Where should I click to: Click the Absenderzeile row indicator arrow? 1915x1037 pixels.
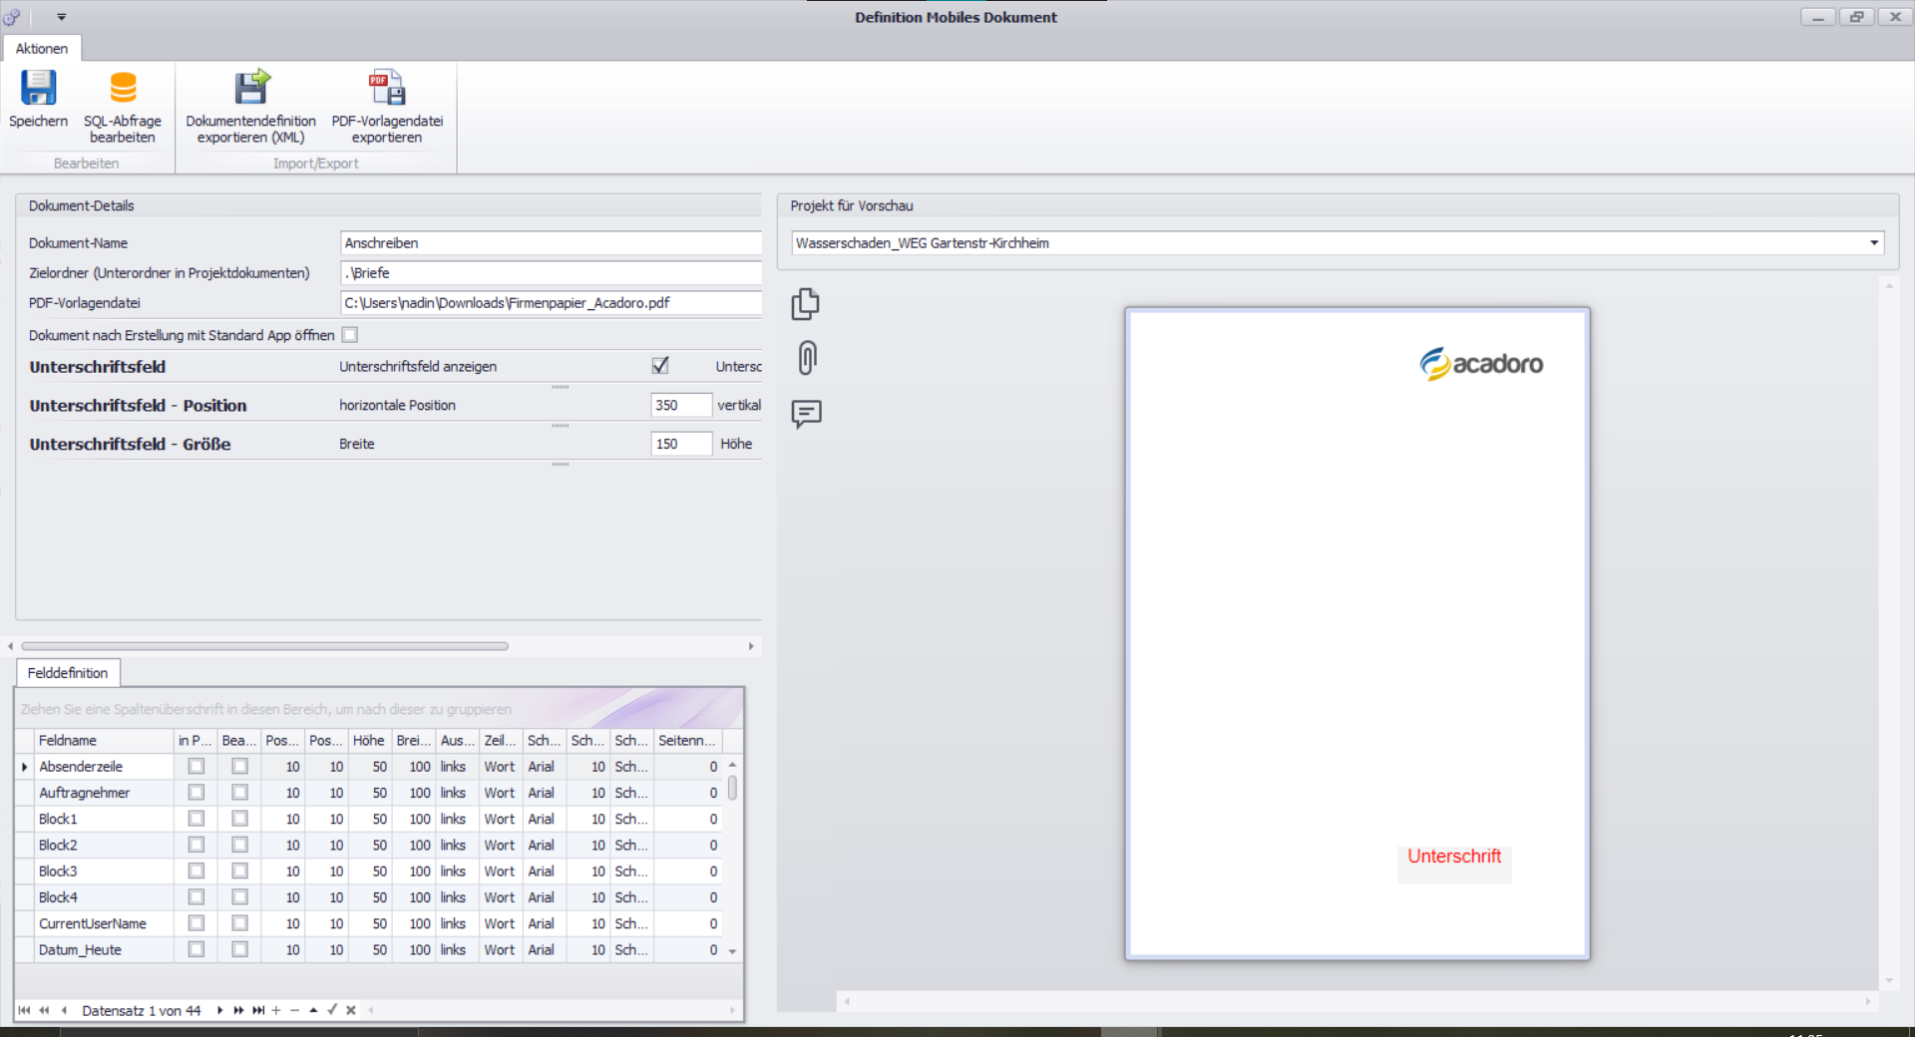click(x=25, y=767)
